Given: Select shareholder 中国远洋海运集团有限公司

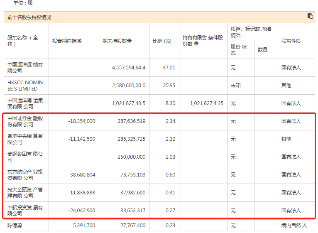Looking at the screenshot, I should pyautogui.click(x=25, y=103).
